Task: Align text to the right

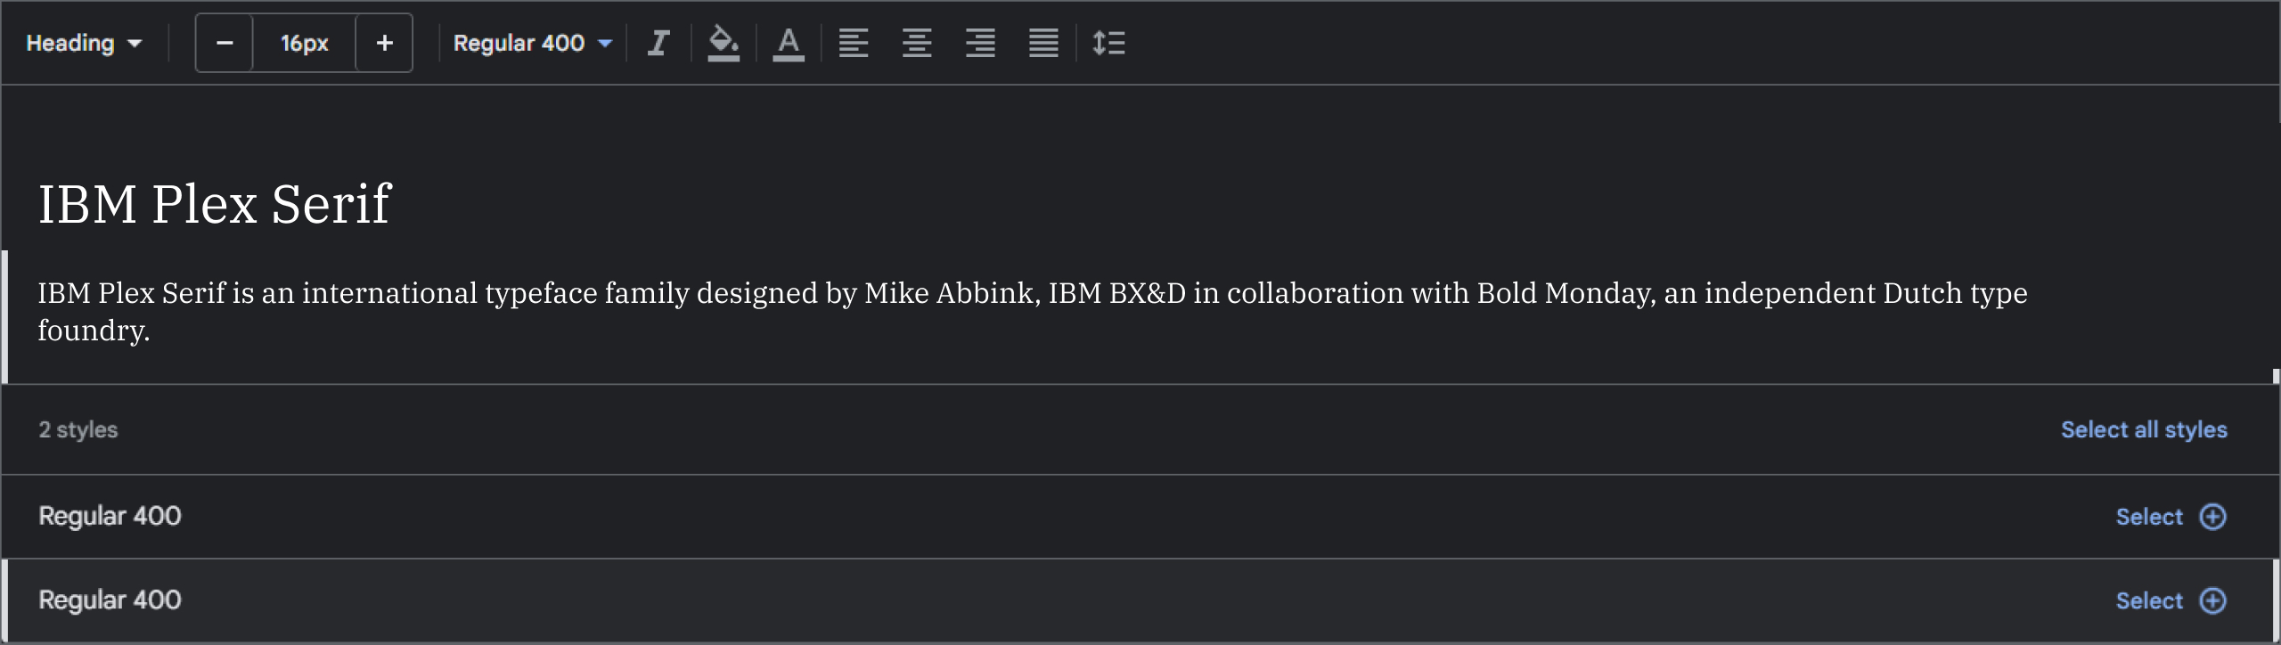Action: point(980,43)
